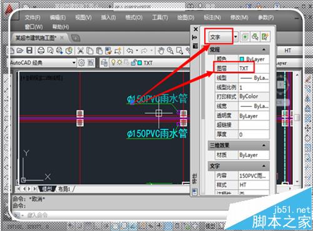The width and height of the screenshot is (313, 231).
Task: Click the Publish icon
Action: tap(59, 51)
